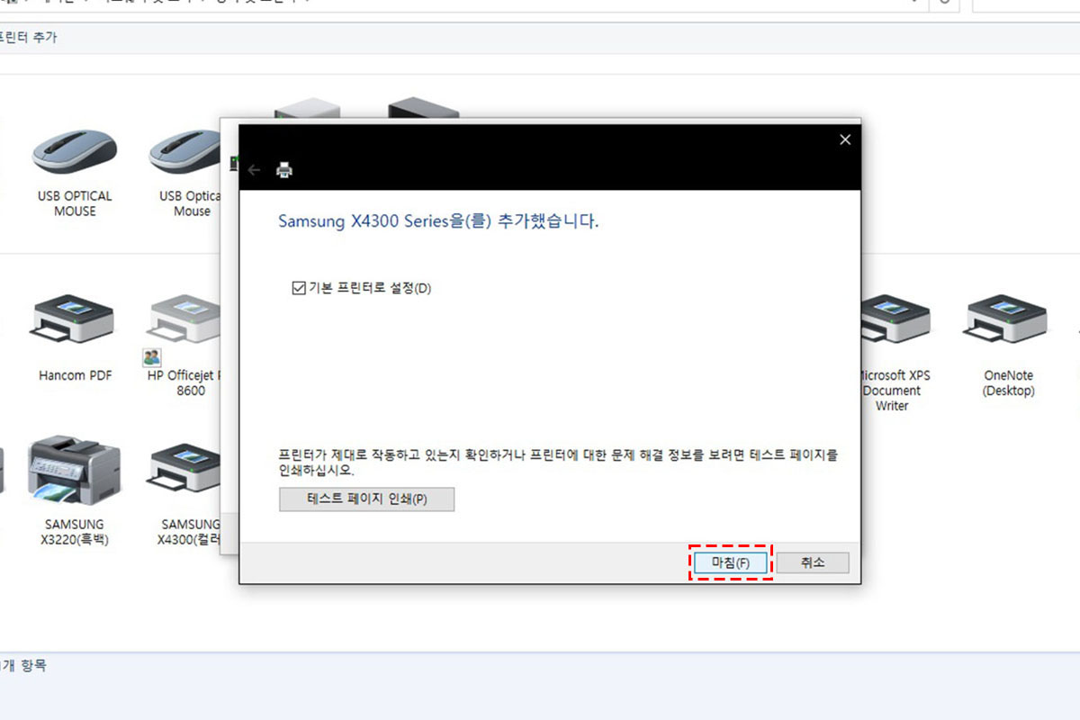Click the item count text in status bar

(24, 666)
